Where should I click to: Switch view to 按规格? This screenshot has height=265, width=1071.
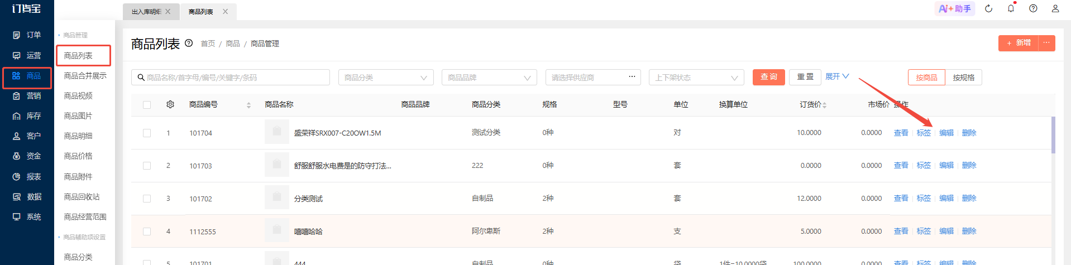[x=964, y=78]
